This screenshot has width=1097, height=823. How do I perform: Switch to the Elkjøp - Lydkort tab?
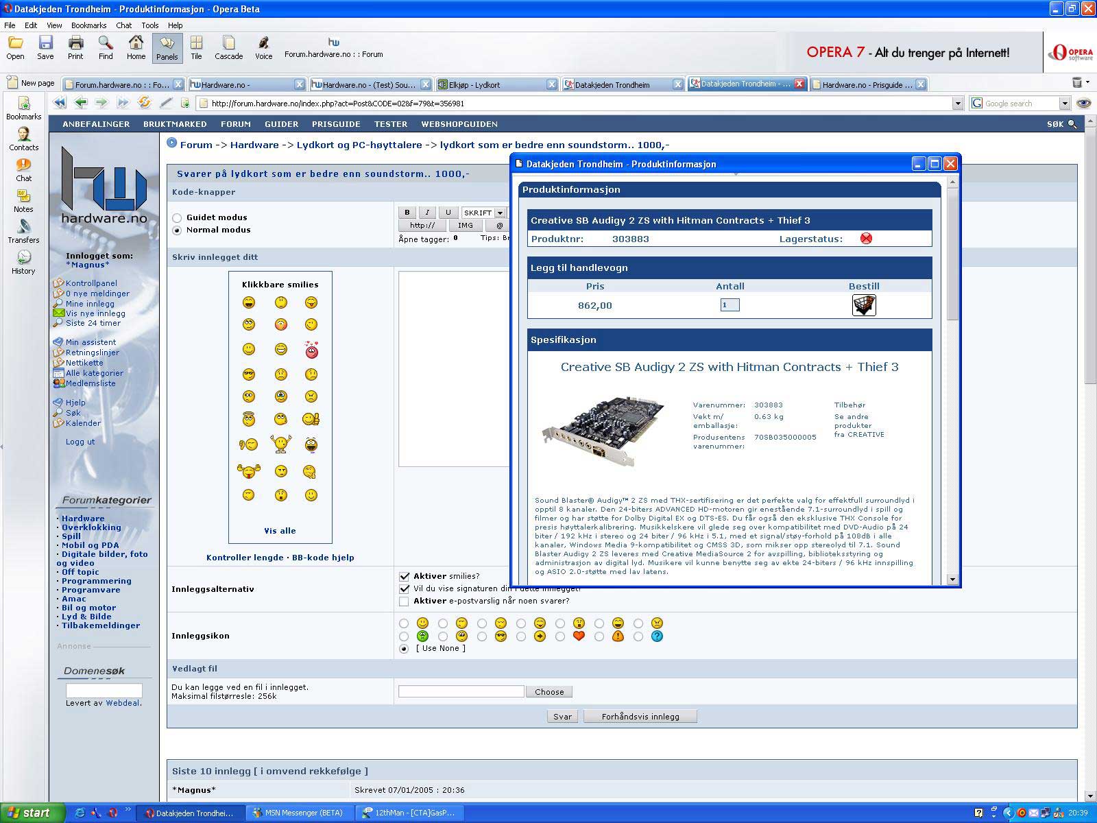pos(497,84)
